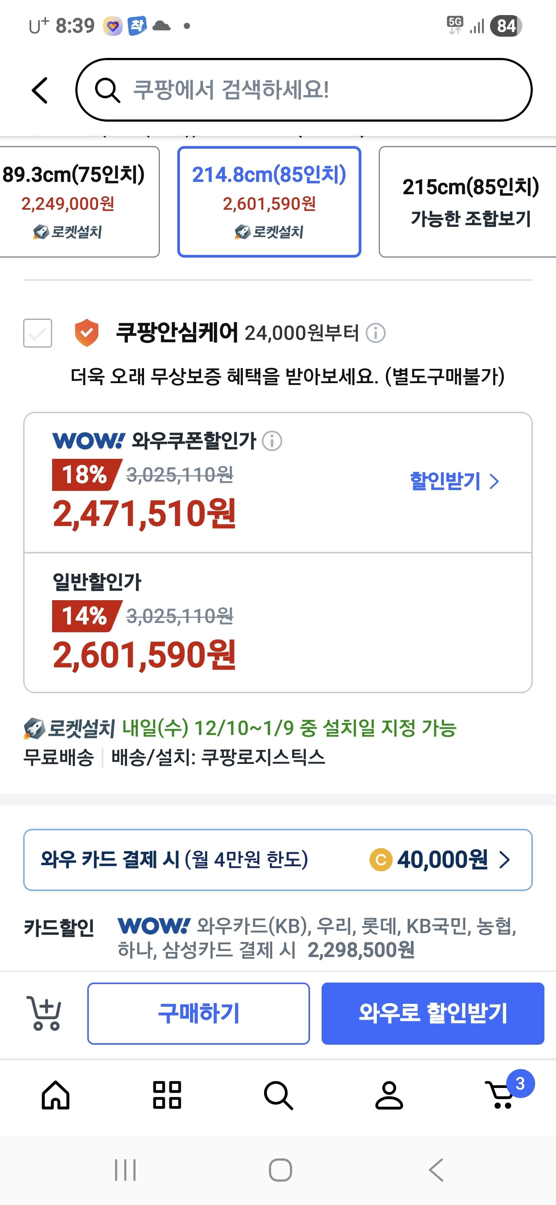This screenshot has width=556, height=1205.
Task: Tap the Android recent apps button
Action: 125,1170
